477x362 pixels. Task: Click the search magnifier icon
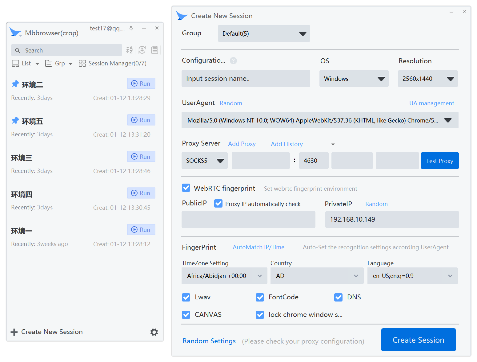click(x=18, y=50)
